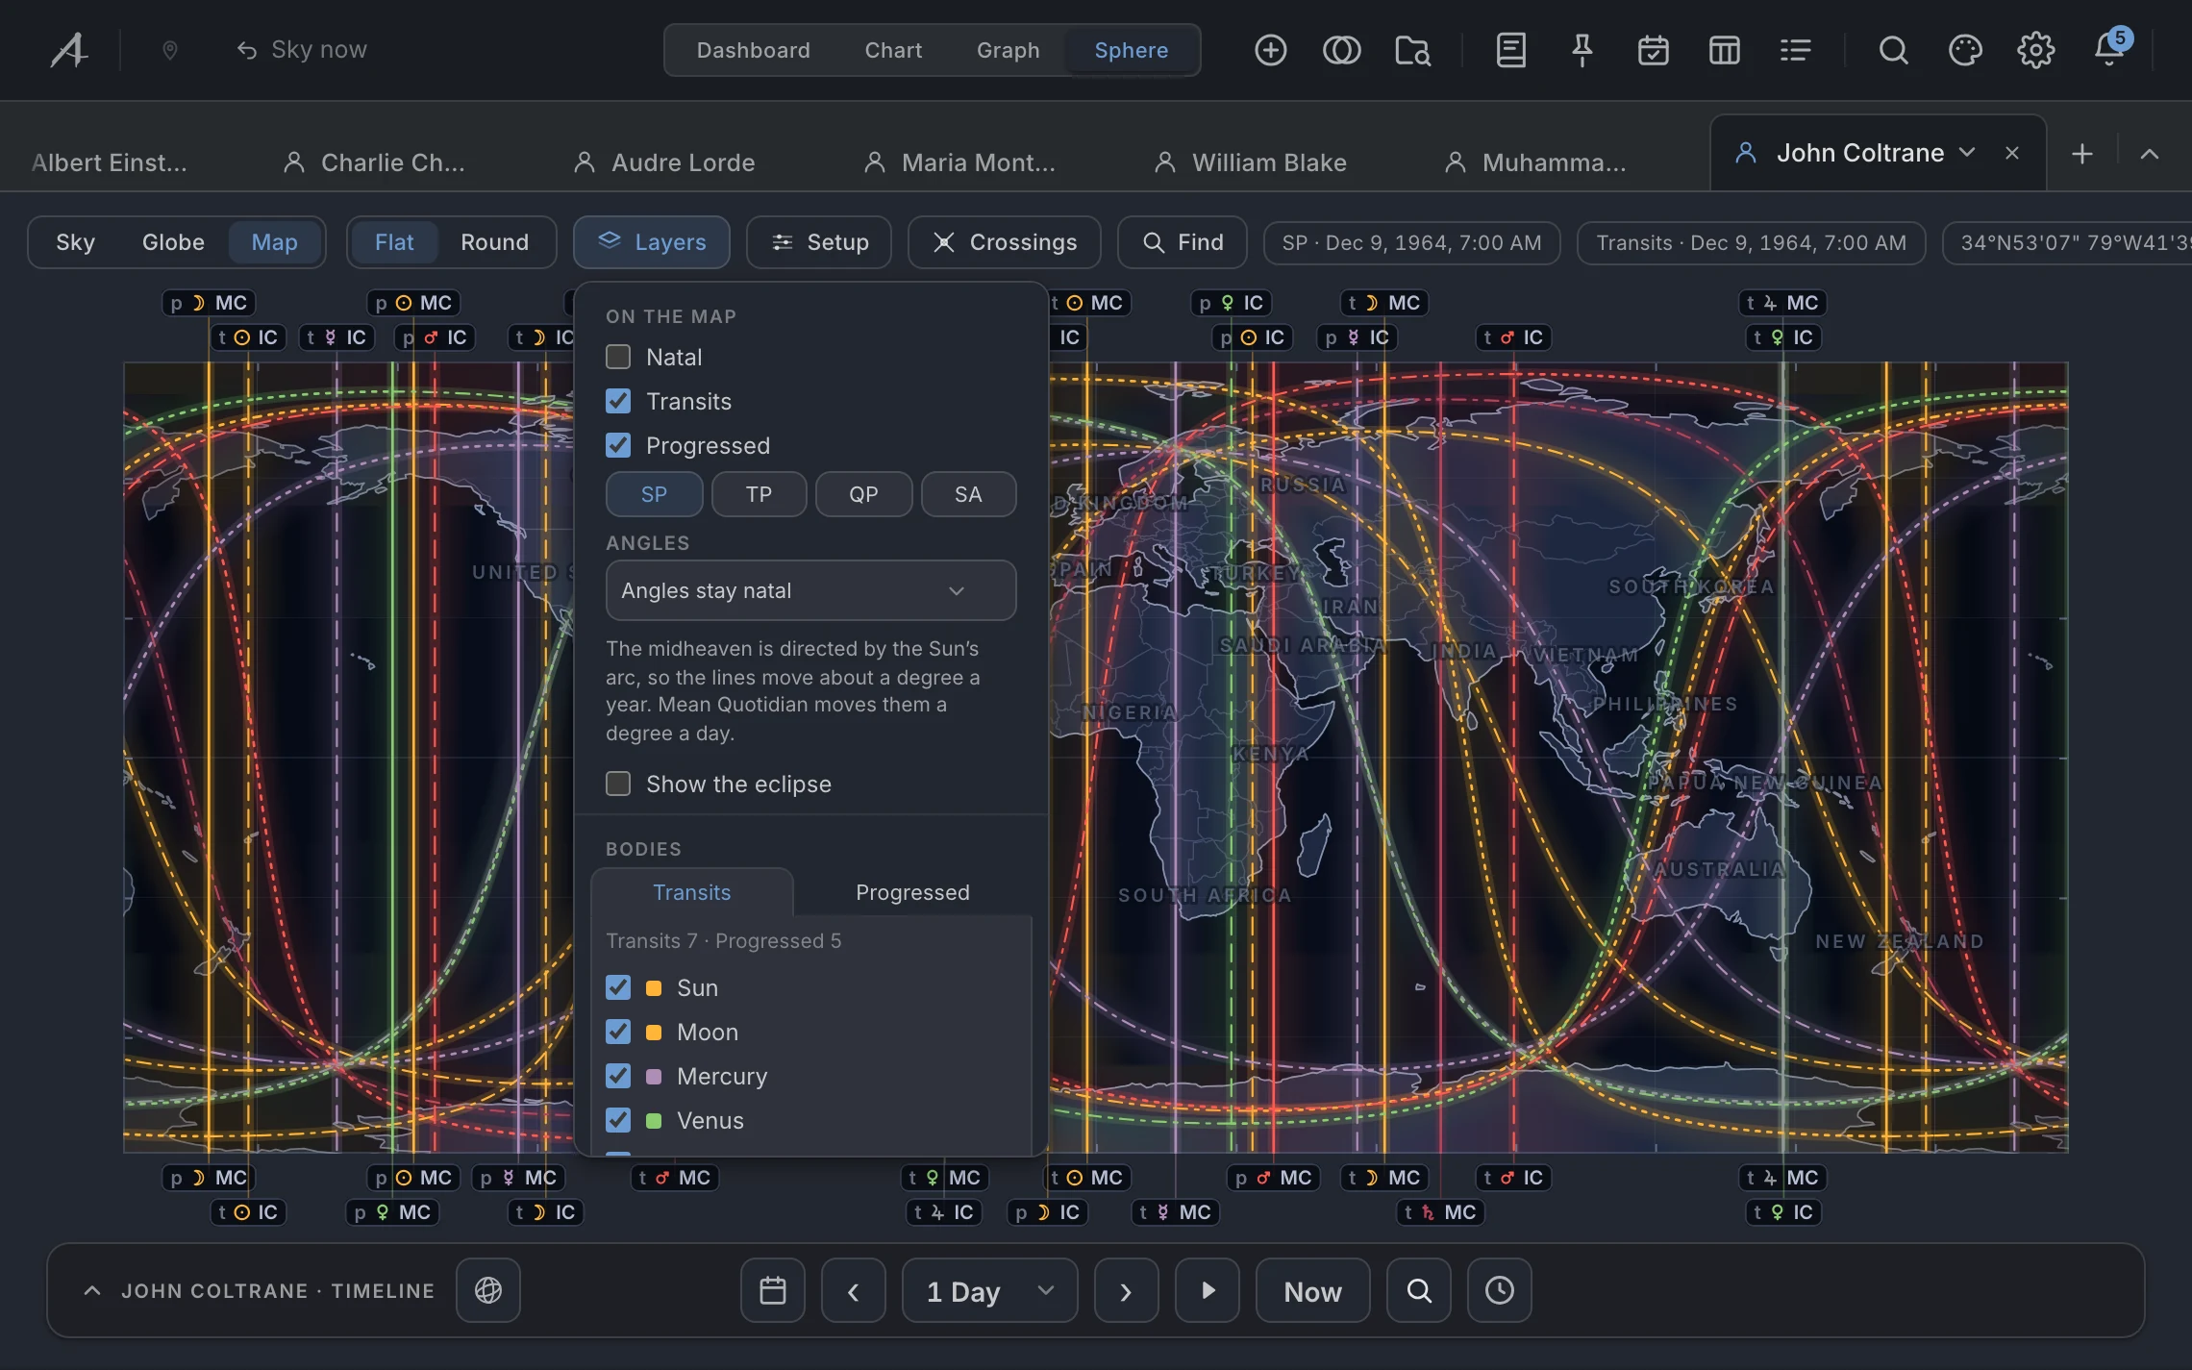This screenshot has height=1370, width=2192.
Task: Open the calendar check icon
Action: [1653, 50]
